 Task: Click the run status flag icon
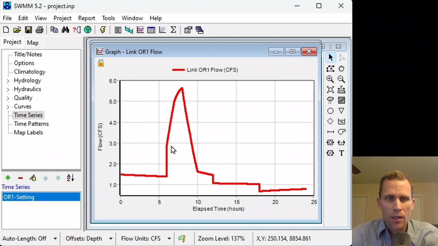182,238
